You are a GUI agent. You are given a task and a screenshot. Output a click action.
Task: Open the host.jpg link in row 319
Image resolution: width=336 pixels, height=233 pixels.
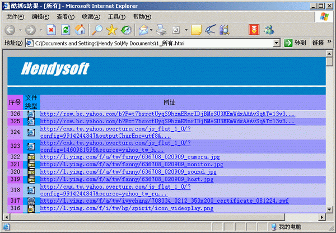tap(127, 179)
